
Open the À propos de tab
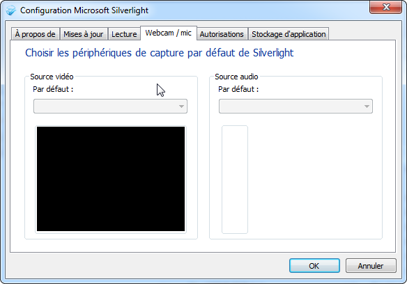point(35,34)
